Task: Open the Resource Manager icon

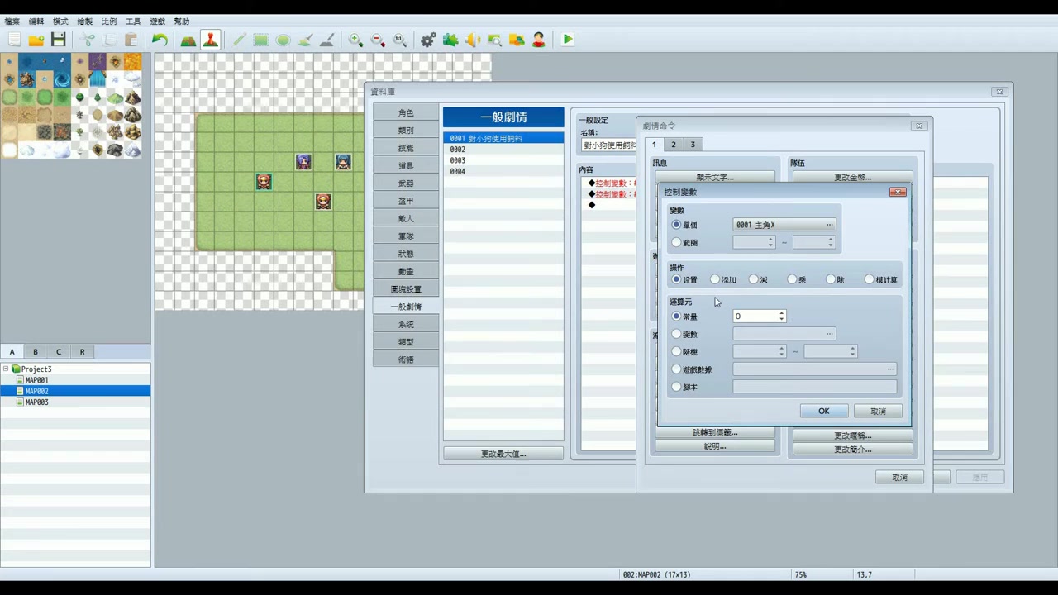Action: coord(517,40)
